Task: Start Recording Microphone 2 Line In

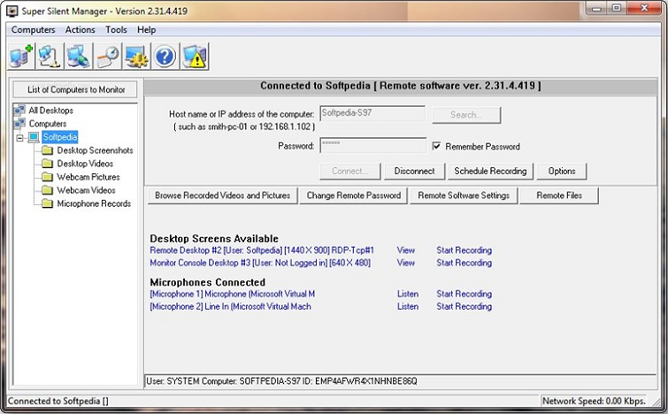Action: (464, 307)
